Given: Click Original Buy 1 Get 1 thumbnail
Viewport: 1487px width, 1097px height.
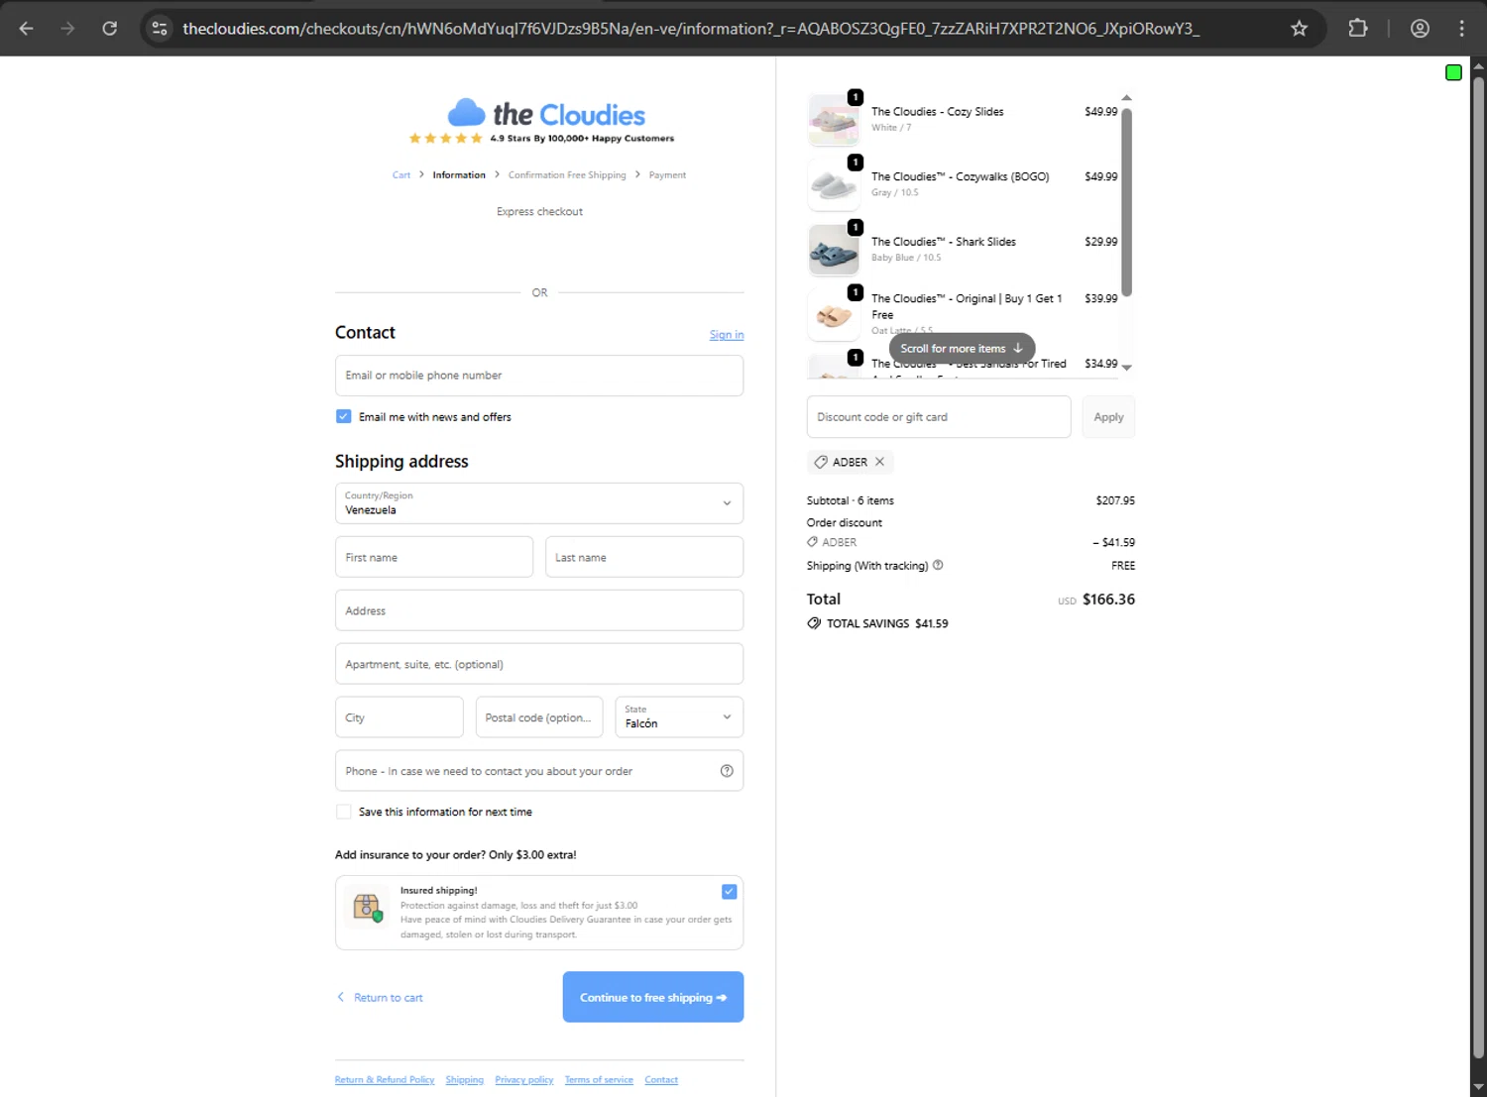Looking at the screenshot, I should [x=834, y=315].
